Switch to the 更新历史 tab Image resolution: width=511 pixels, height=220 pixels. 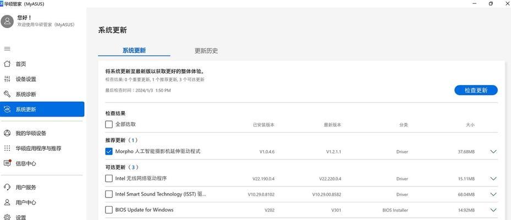pyautogui.click(x=206, y=51)
